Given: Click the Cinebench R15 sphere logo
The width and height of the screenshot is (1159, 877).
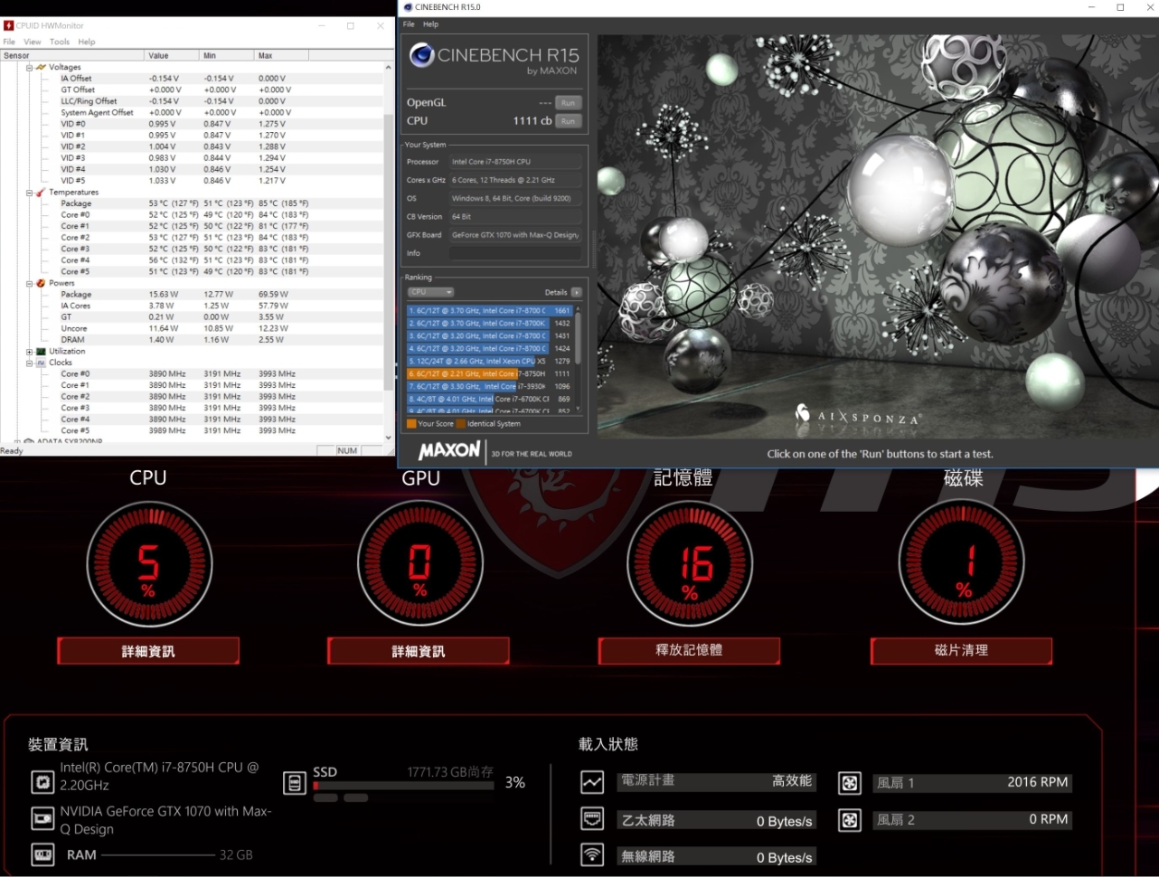Looking at the screenshot, I should (421, 56).
